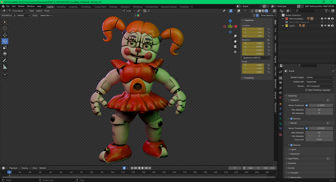
Task: Play the animation in timeline
Action: pyautogui.click(x=142, y=168)
